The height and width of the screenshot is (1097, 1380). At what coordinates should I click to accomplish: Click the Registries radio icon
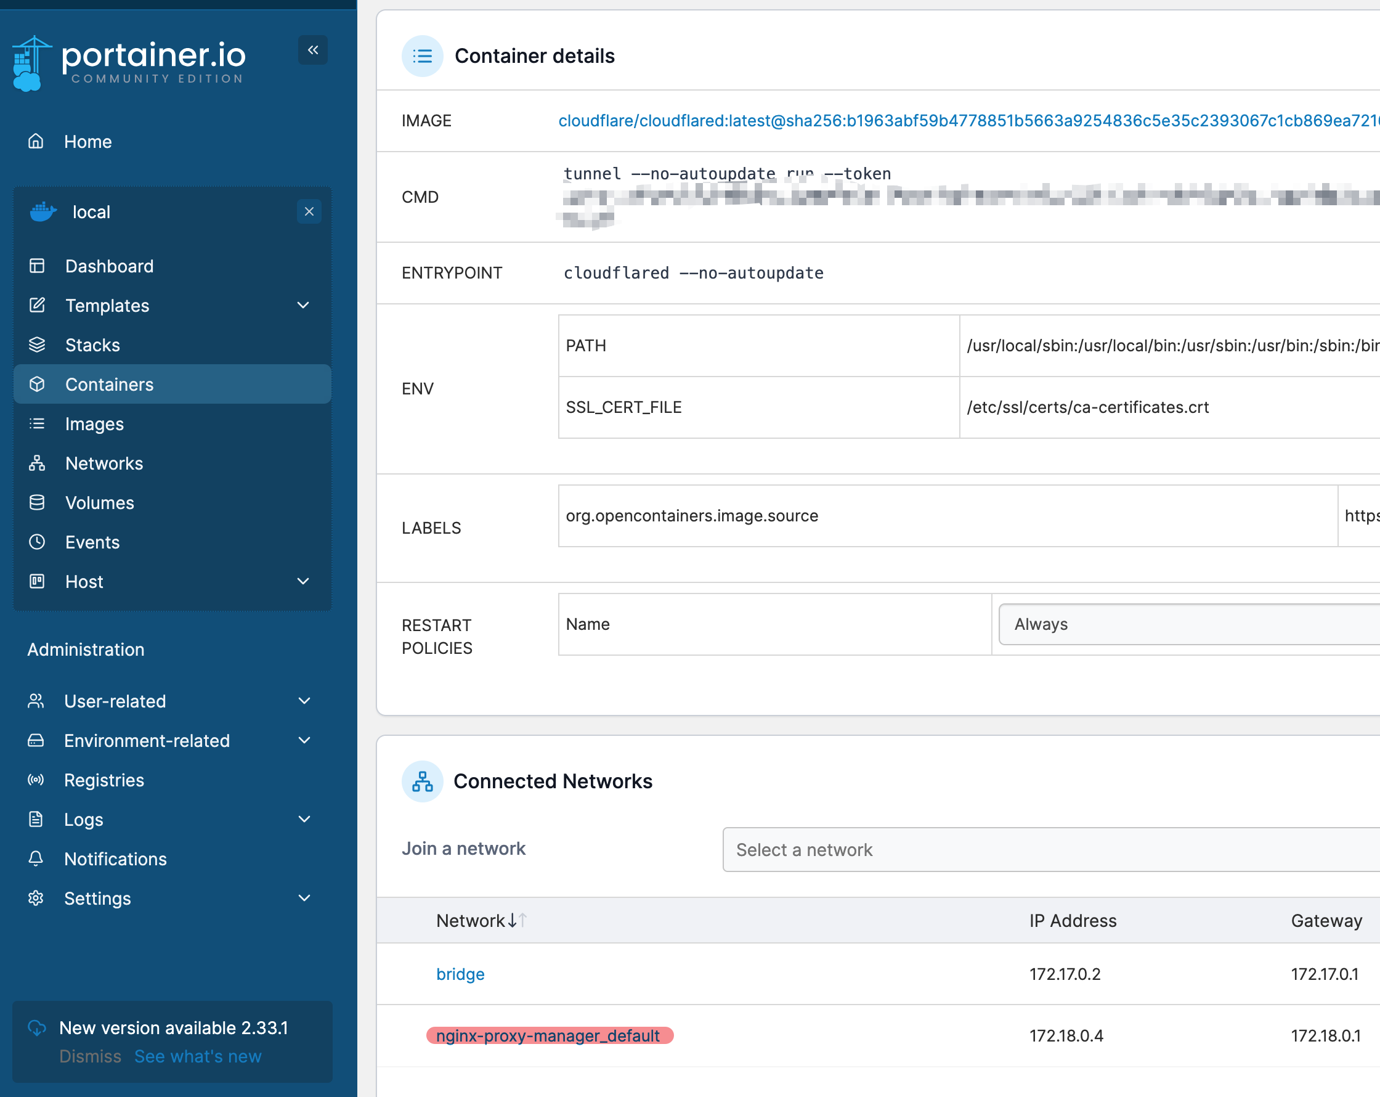pyautogui.click(x=36, y=780)
